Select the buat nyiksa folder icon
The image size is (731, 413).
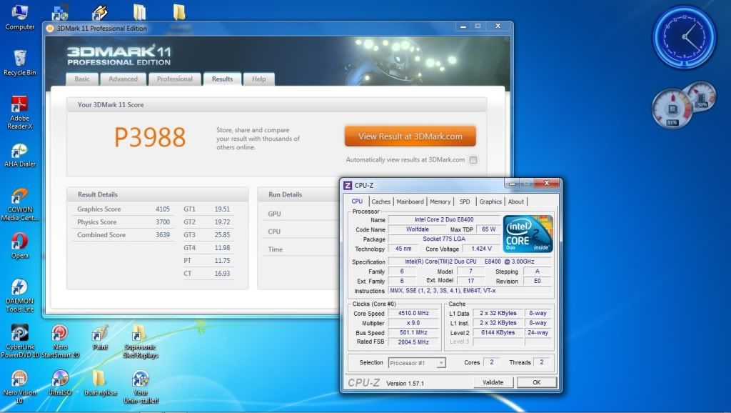[100, 383]
